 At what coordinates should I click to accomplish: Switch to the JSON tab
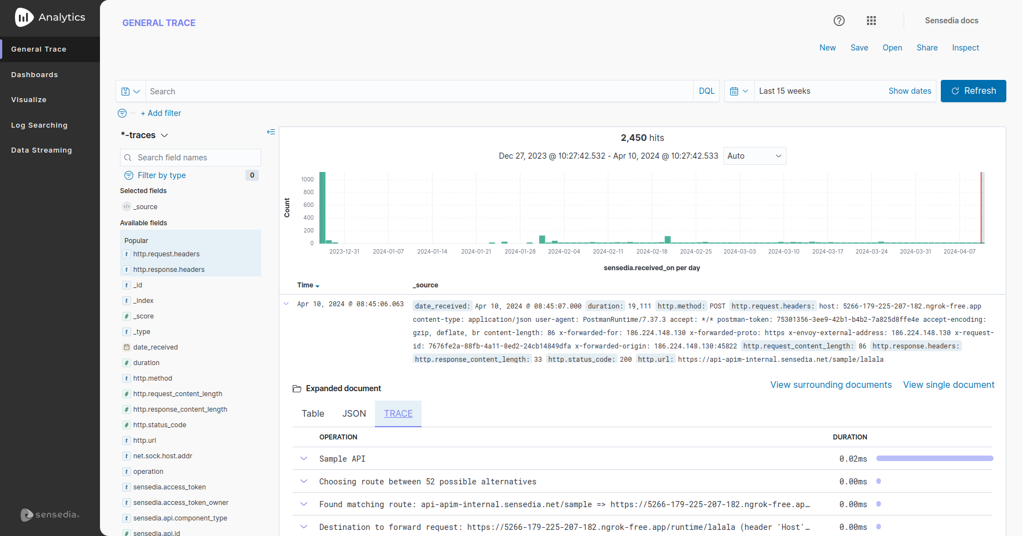tap(354, 414)
